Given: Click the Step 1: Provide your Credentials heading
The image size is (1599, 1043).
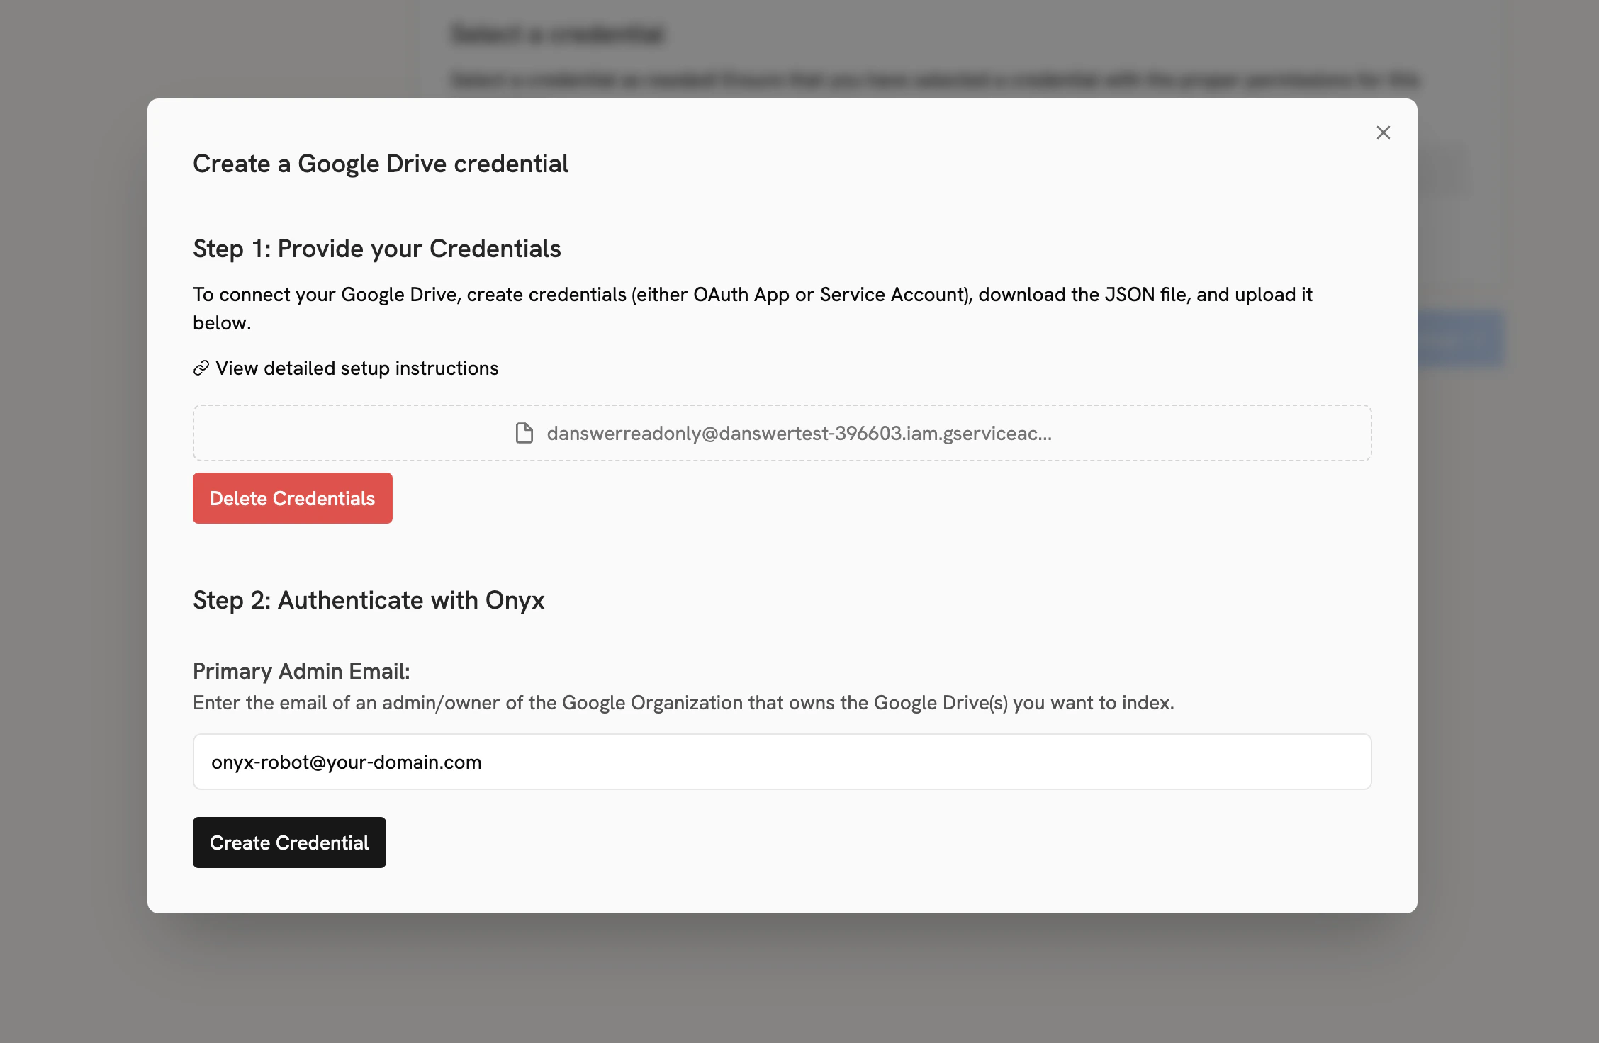Looking at the screenshot, I should pyautogui.click(x=376, y=249).
